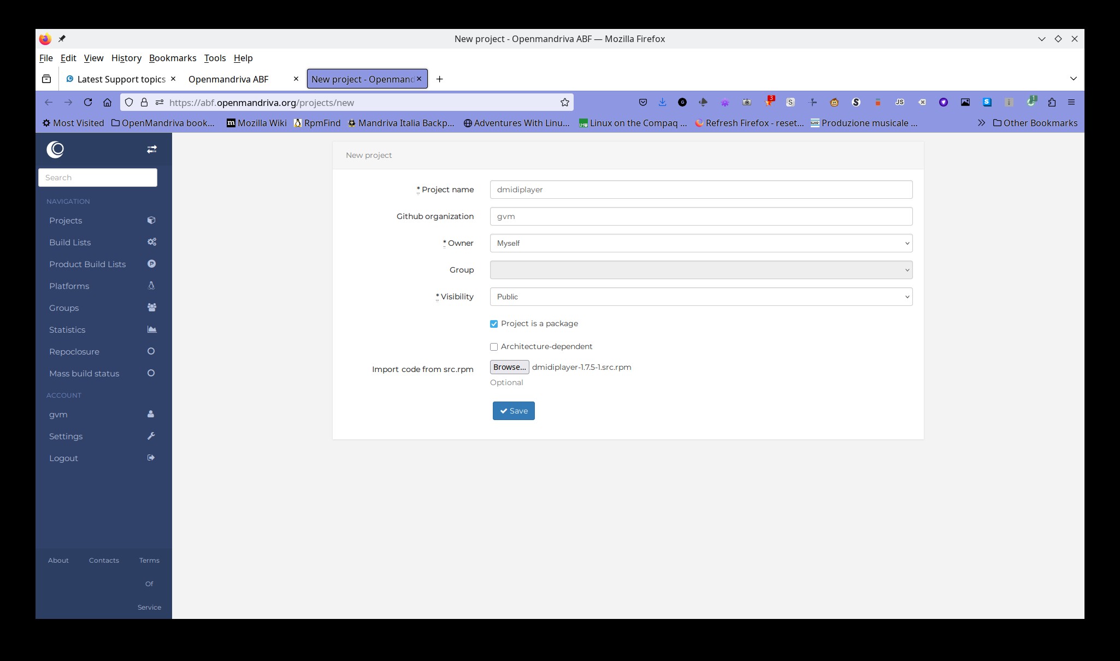
Task: Click the Tampermonkey monkey-face extension icon
Action: point(834,102)
